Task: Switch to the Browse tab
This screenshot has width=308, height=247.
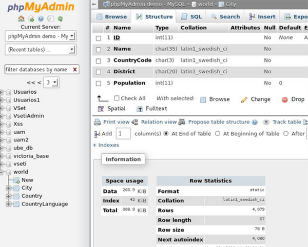Action: coord(111,17)
